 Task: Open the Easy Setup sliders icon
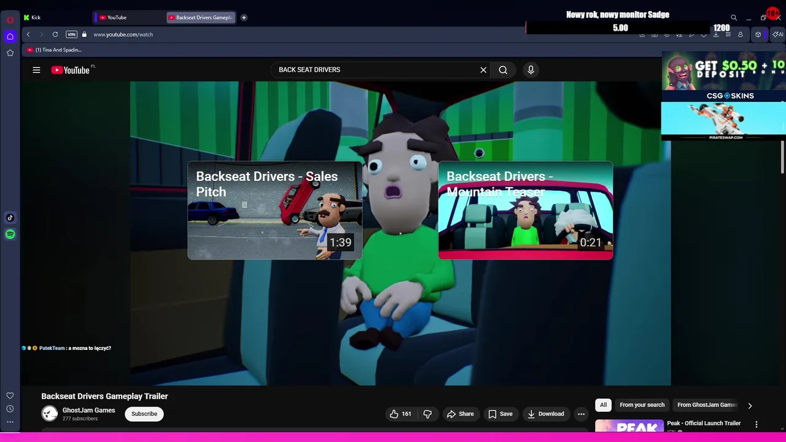(x=728, y=34)
